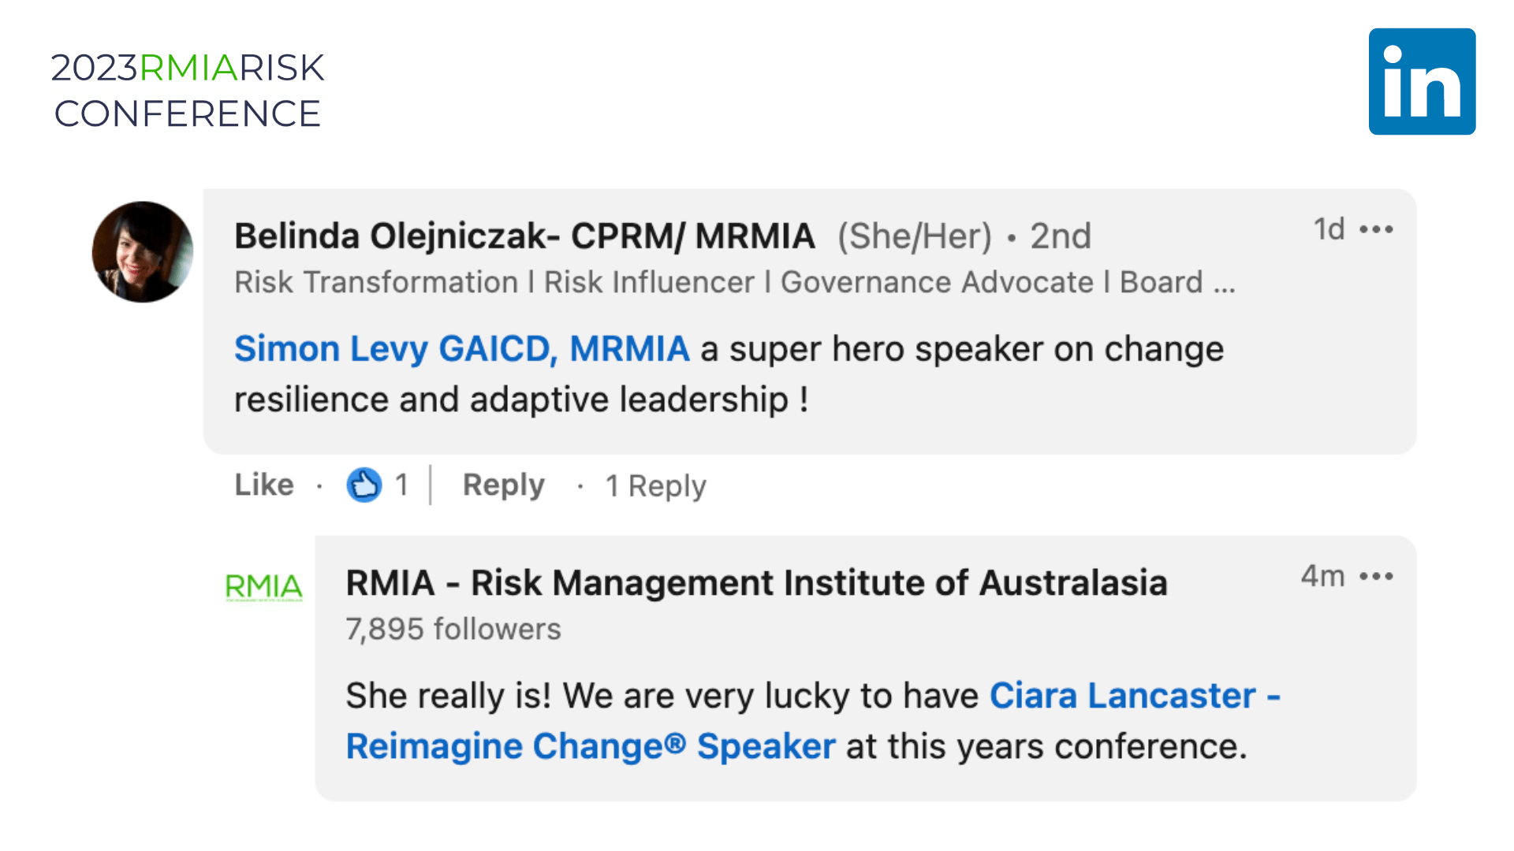Click the 2023 RMIA Risk Conference logo
1514x851 pixels.
[x=188, y=91]
